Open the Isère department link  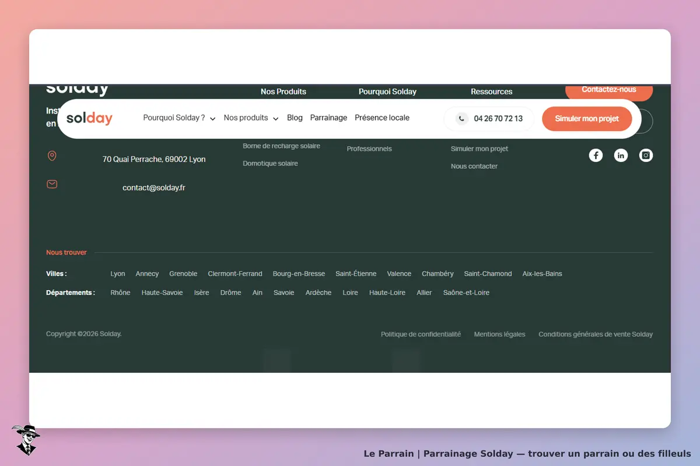[x=201, y=293]
